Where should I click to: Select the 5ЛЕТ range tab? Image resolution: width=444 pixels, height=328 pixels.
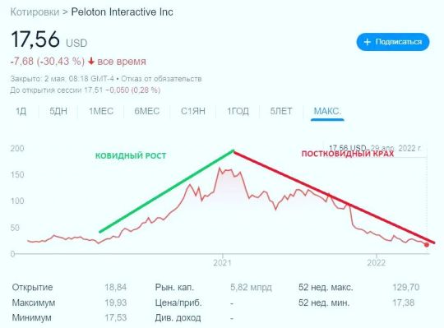pos(281,111)
